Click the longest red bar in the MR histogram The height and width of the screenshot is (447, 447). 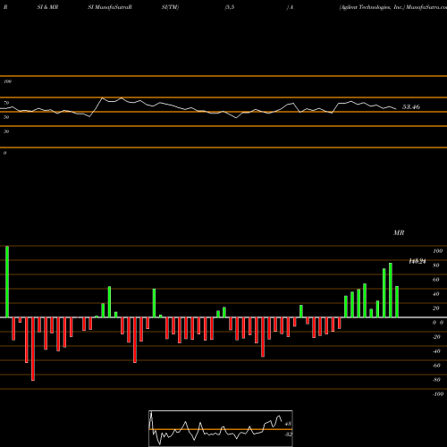click(33, 349)
